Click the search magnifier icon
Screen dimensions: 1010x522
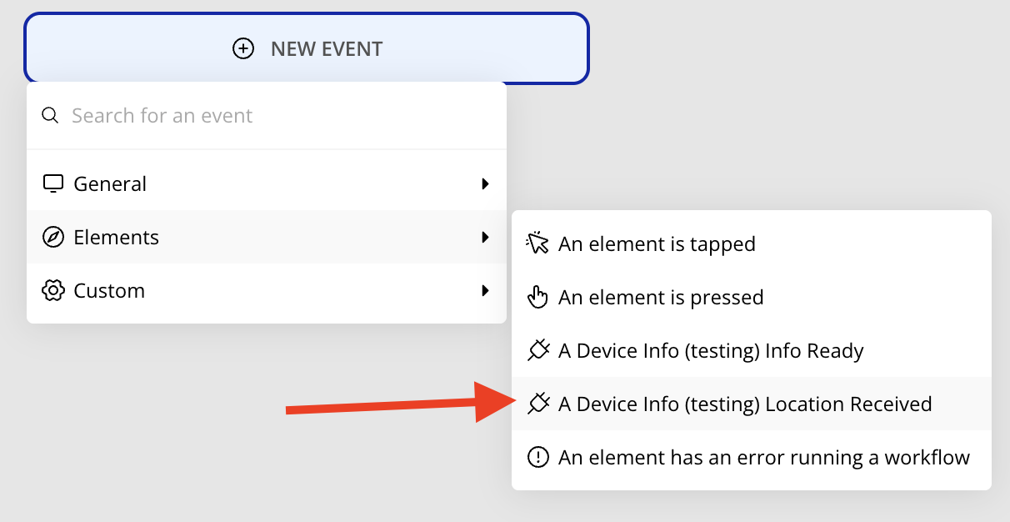(51, 115)
